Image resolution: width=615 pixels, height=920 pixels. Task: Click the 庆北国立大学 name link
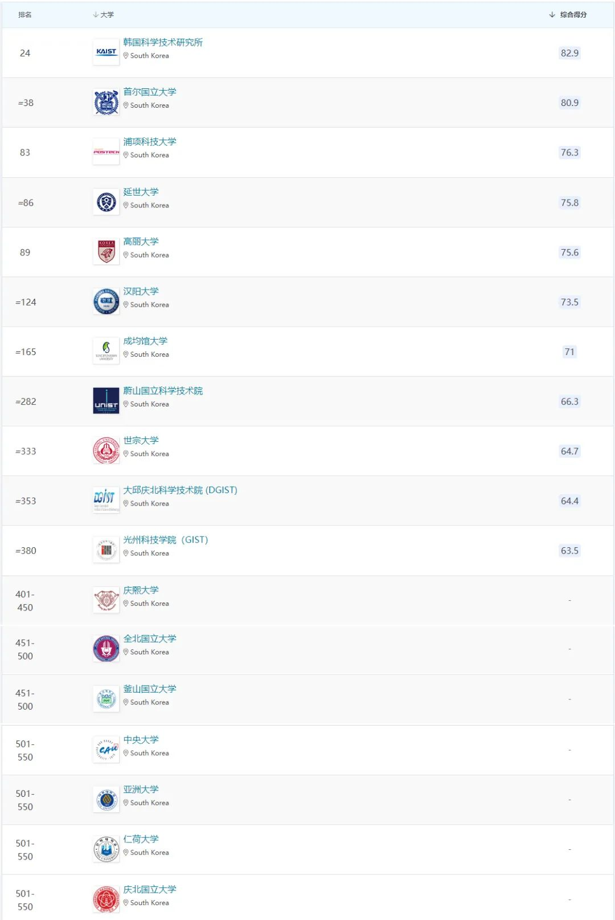(150, 889)
